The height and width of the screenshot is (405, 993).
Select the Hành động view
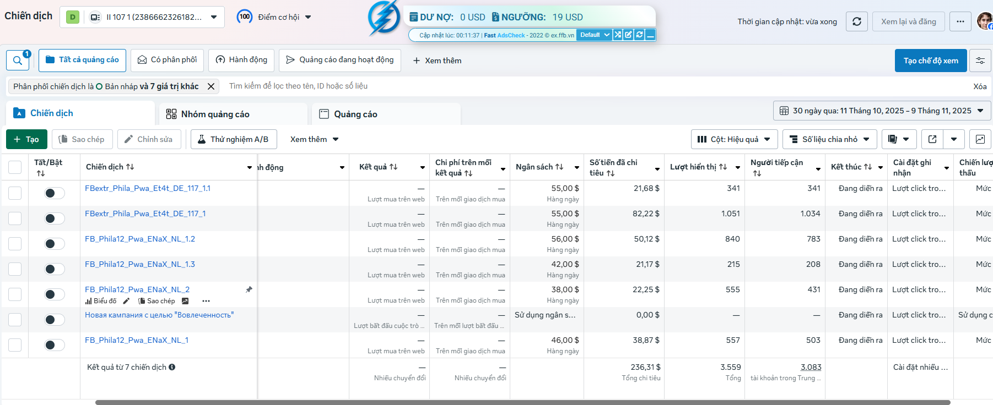241,60
